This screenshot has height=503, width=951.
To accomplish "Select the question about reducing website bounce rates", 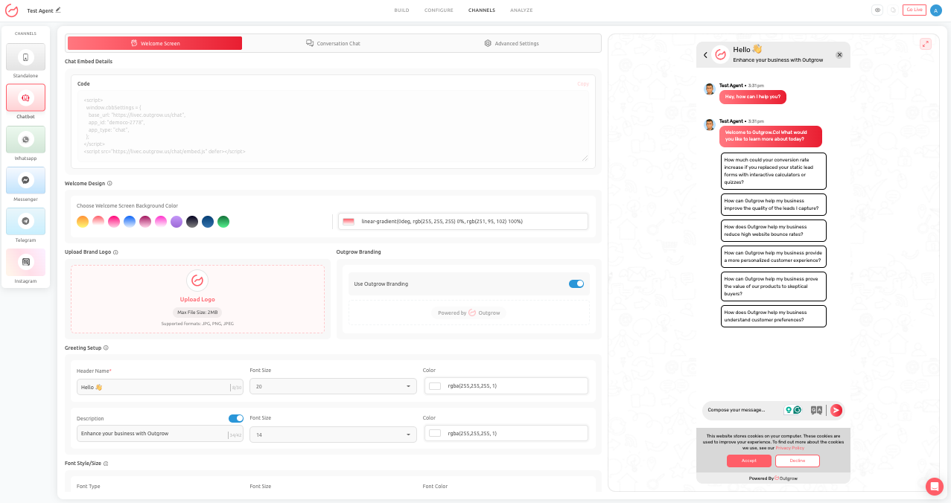I will pos(774,231).
